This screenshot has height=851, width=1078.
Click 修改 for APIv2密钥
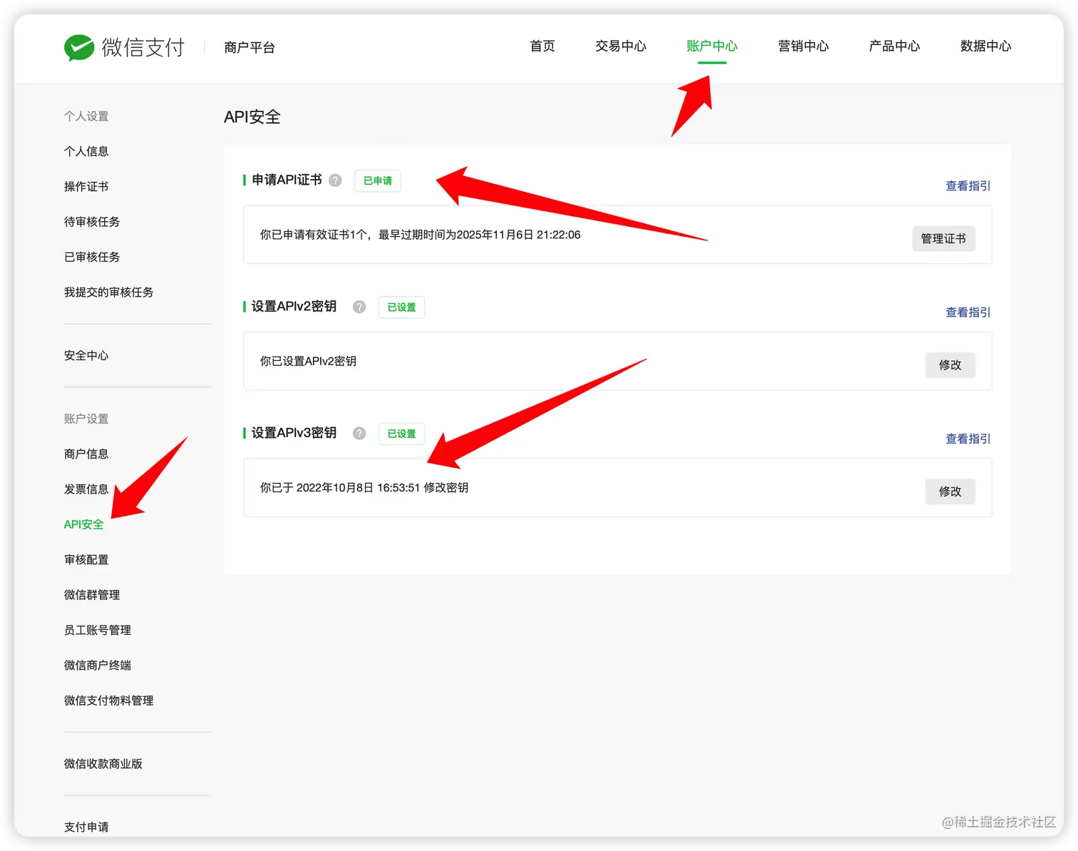(x=950, y=365)
